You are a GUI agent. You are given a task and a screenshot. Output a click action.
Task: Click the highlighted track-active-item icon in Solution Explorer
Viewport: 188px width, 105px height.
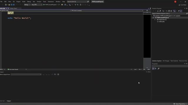coord(174,11)
